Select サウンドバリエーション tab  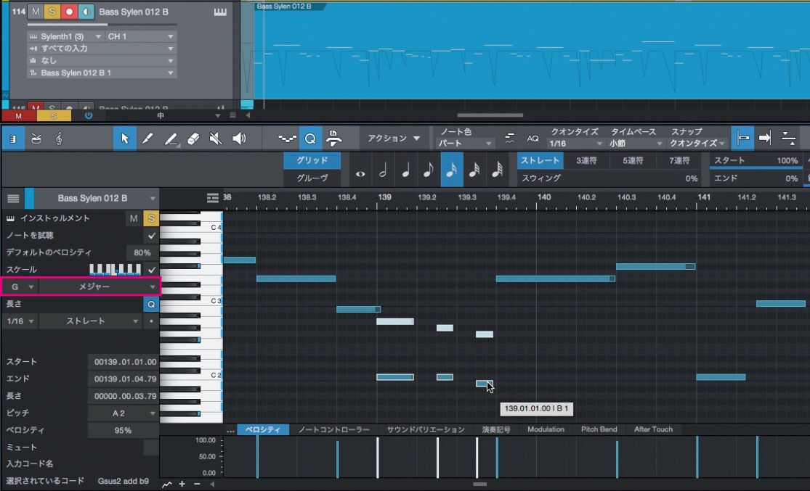[x=426, y=429]
